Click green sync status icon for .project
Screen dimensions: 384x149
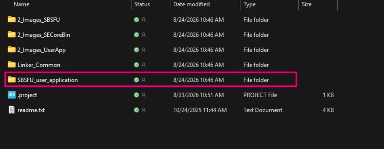[136, 95]
